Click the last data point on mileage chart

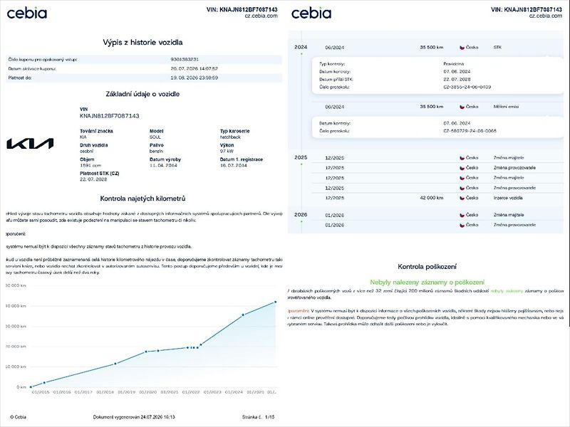click(x=275, y=302)
